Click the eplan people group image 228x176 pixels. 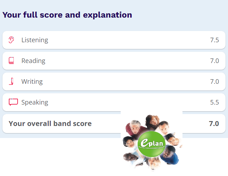pos(151,142)
